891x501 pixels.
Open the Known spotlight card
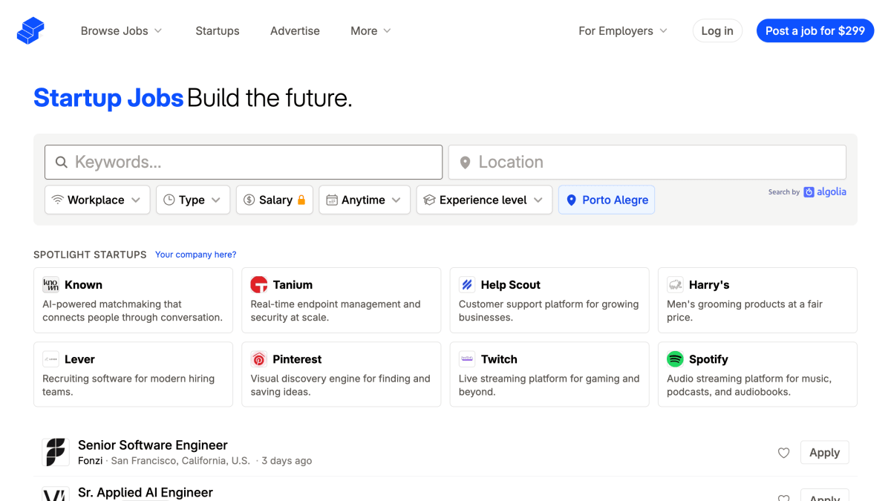pyautogui.click(x=133, y=301)
